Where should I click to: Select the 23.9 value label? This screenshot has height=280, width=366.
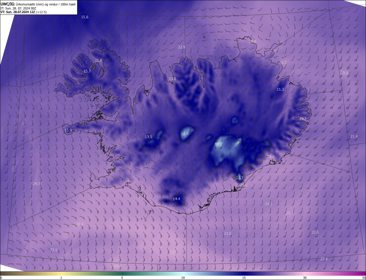54,250
